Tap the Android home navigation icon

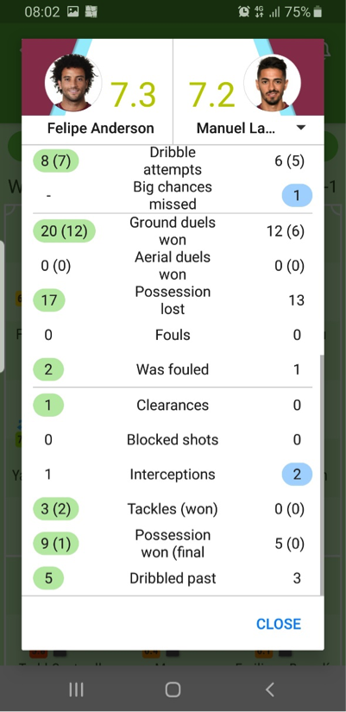tap(173, 690)
